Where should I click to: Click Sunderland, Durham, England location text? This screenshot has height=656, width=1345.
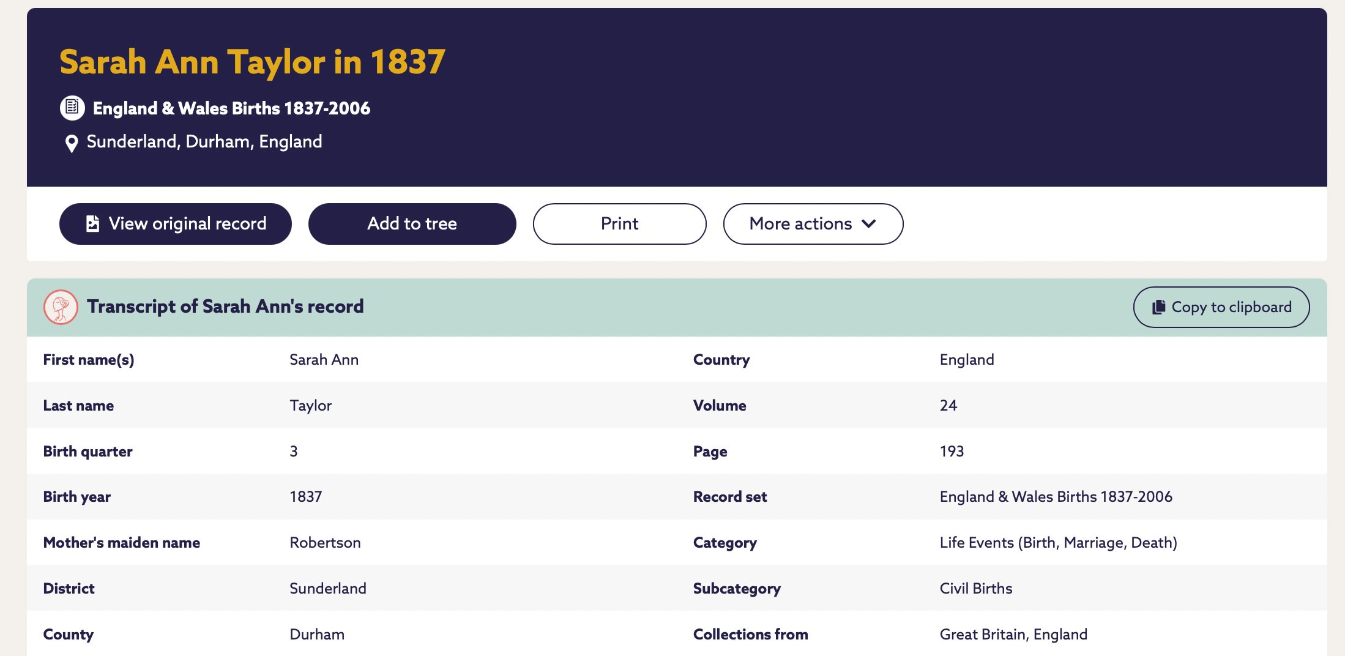click(204, 141)
